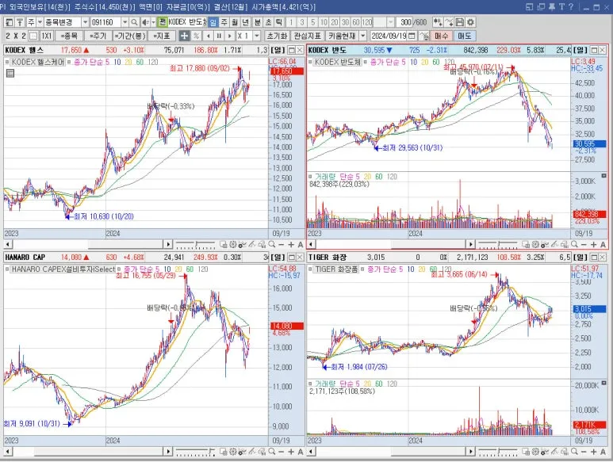The height and width of the screenshot is (462, 613).
Task: Click the speaker sound icon in toolbar
Action: tap(144, 22)
